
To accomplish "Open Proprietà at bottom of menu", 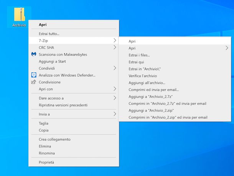I will (x=74, y=162).
